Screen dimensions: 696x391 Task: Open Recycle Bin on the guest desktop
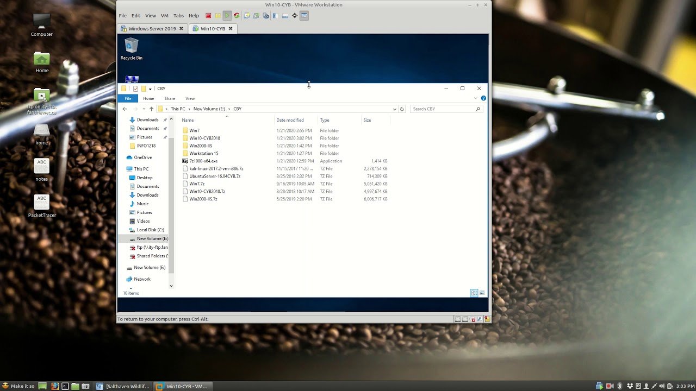[132, 49]
